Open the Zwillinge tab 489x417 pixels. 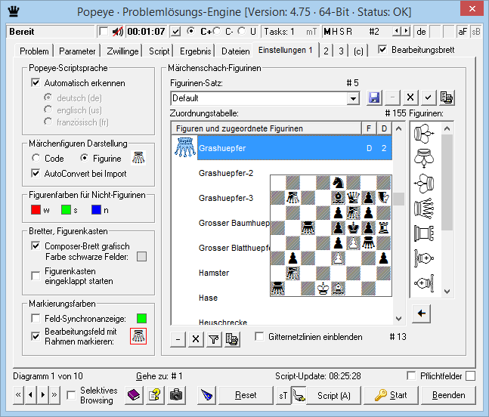(x=122, y=51)
